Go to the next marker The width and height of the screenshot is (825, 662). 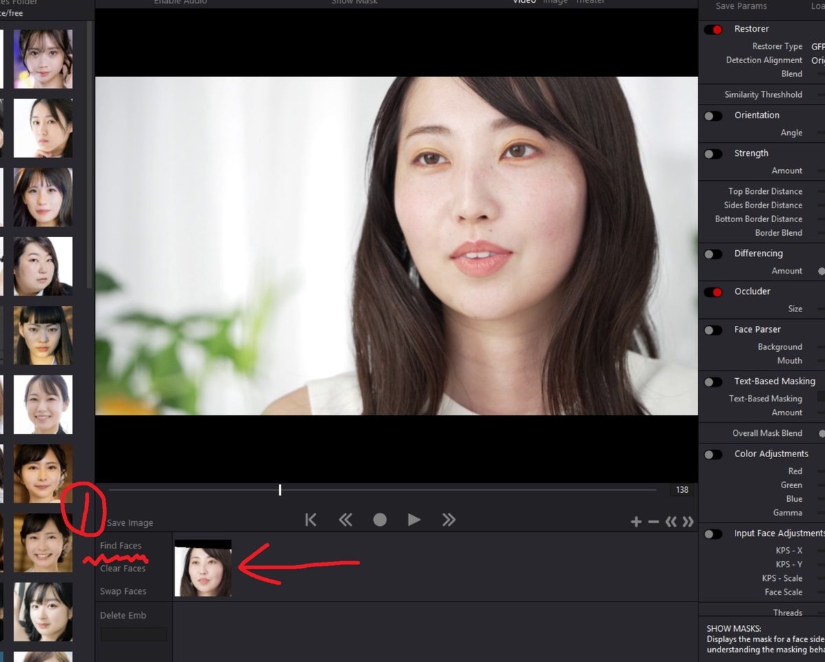point(687,522)
